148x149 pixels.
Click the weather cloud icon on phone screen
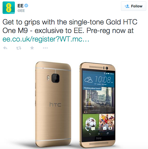pyautogui.click(x=88, y=80)
